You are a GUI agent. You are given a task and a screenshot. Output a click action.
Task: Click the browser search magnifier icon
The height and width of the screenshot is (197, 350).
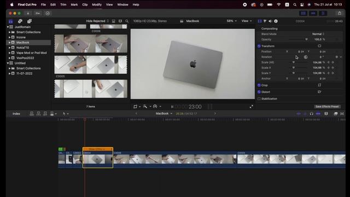coord(127,21)
